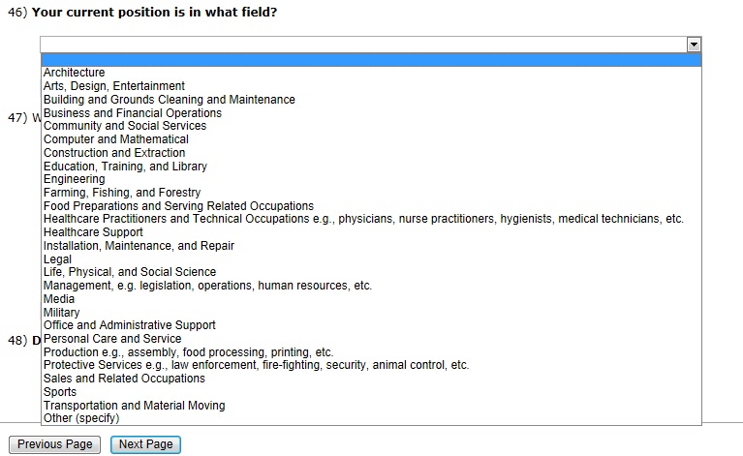Select the Media option
The width and height of the screenshot is (743, 456).
59,299
